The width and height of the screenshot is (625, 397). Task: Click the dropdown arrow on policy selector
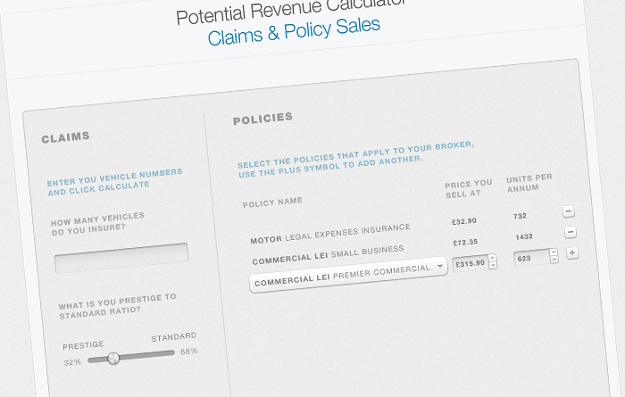pyautogui.click(x=440, y=266)
